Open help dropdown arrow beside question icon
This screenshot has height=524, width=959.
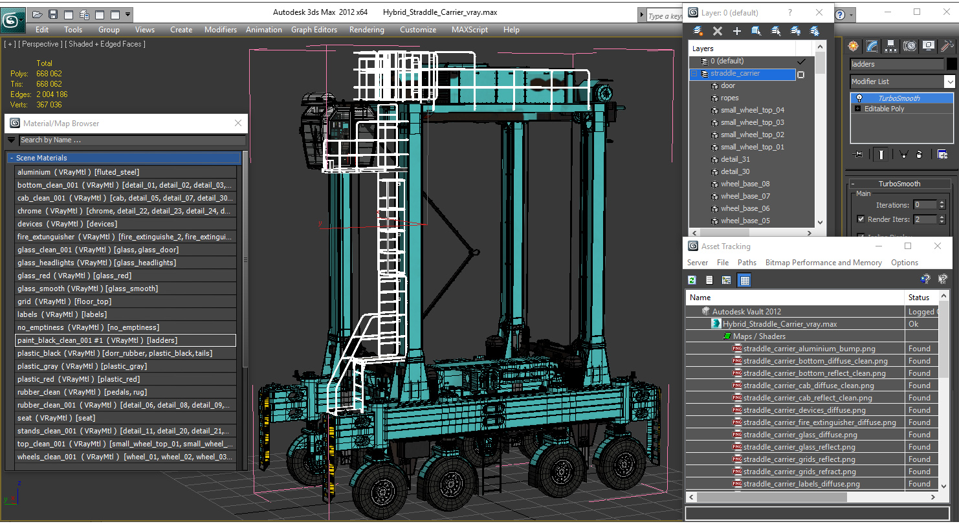click(x=851, y=15)
